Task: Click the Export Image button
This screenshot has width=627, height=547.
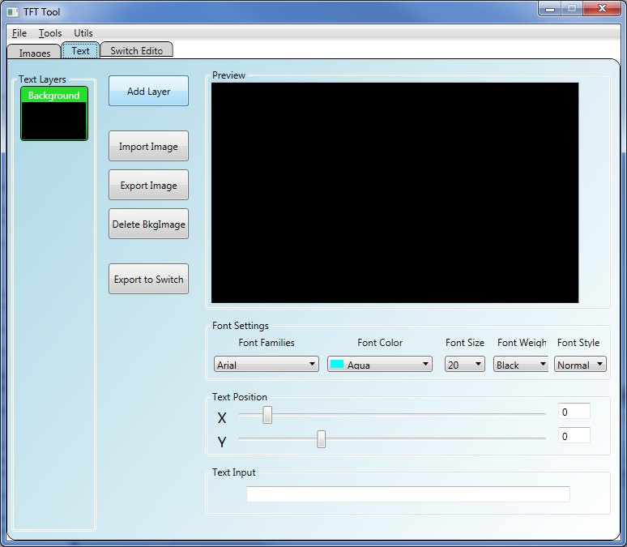Action: coord(148,186)
